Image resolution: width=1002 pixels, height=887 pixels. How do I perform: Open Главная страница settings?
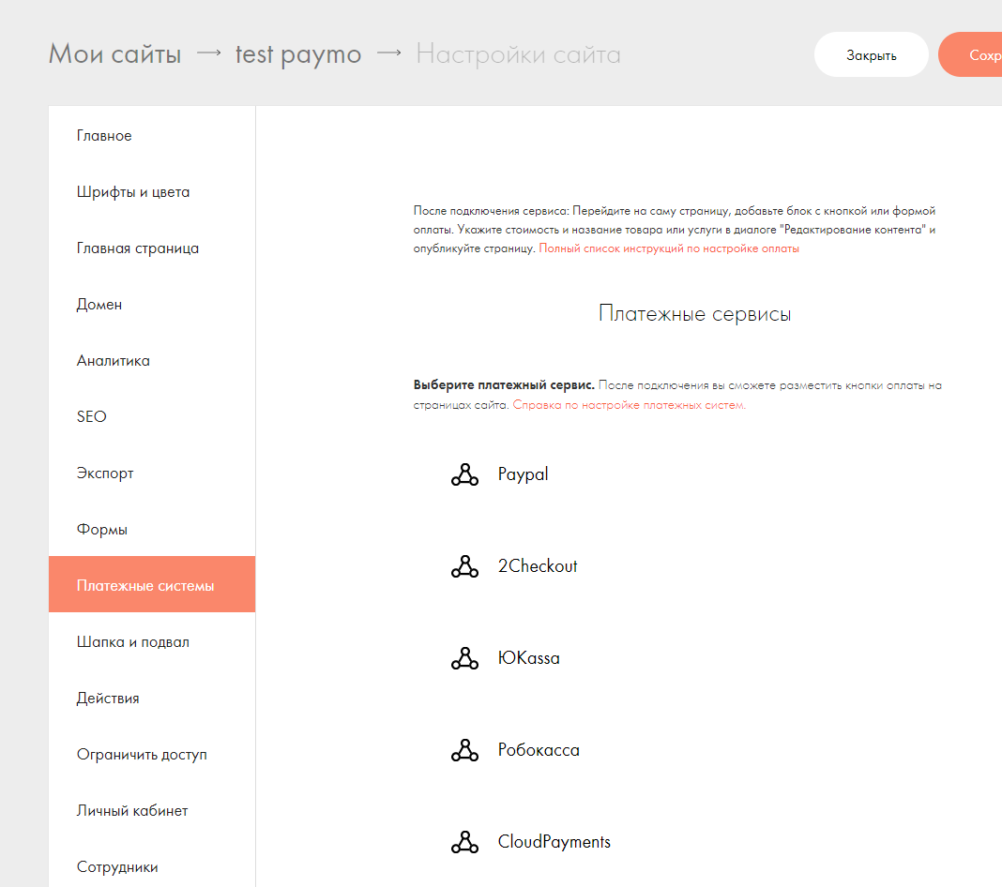pyautogui.click(x=152, y=248)
